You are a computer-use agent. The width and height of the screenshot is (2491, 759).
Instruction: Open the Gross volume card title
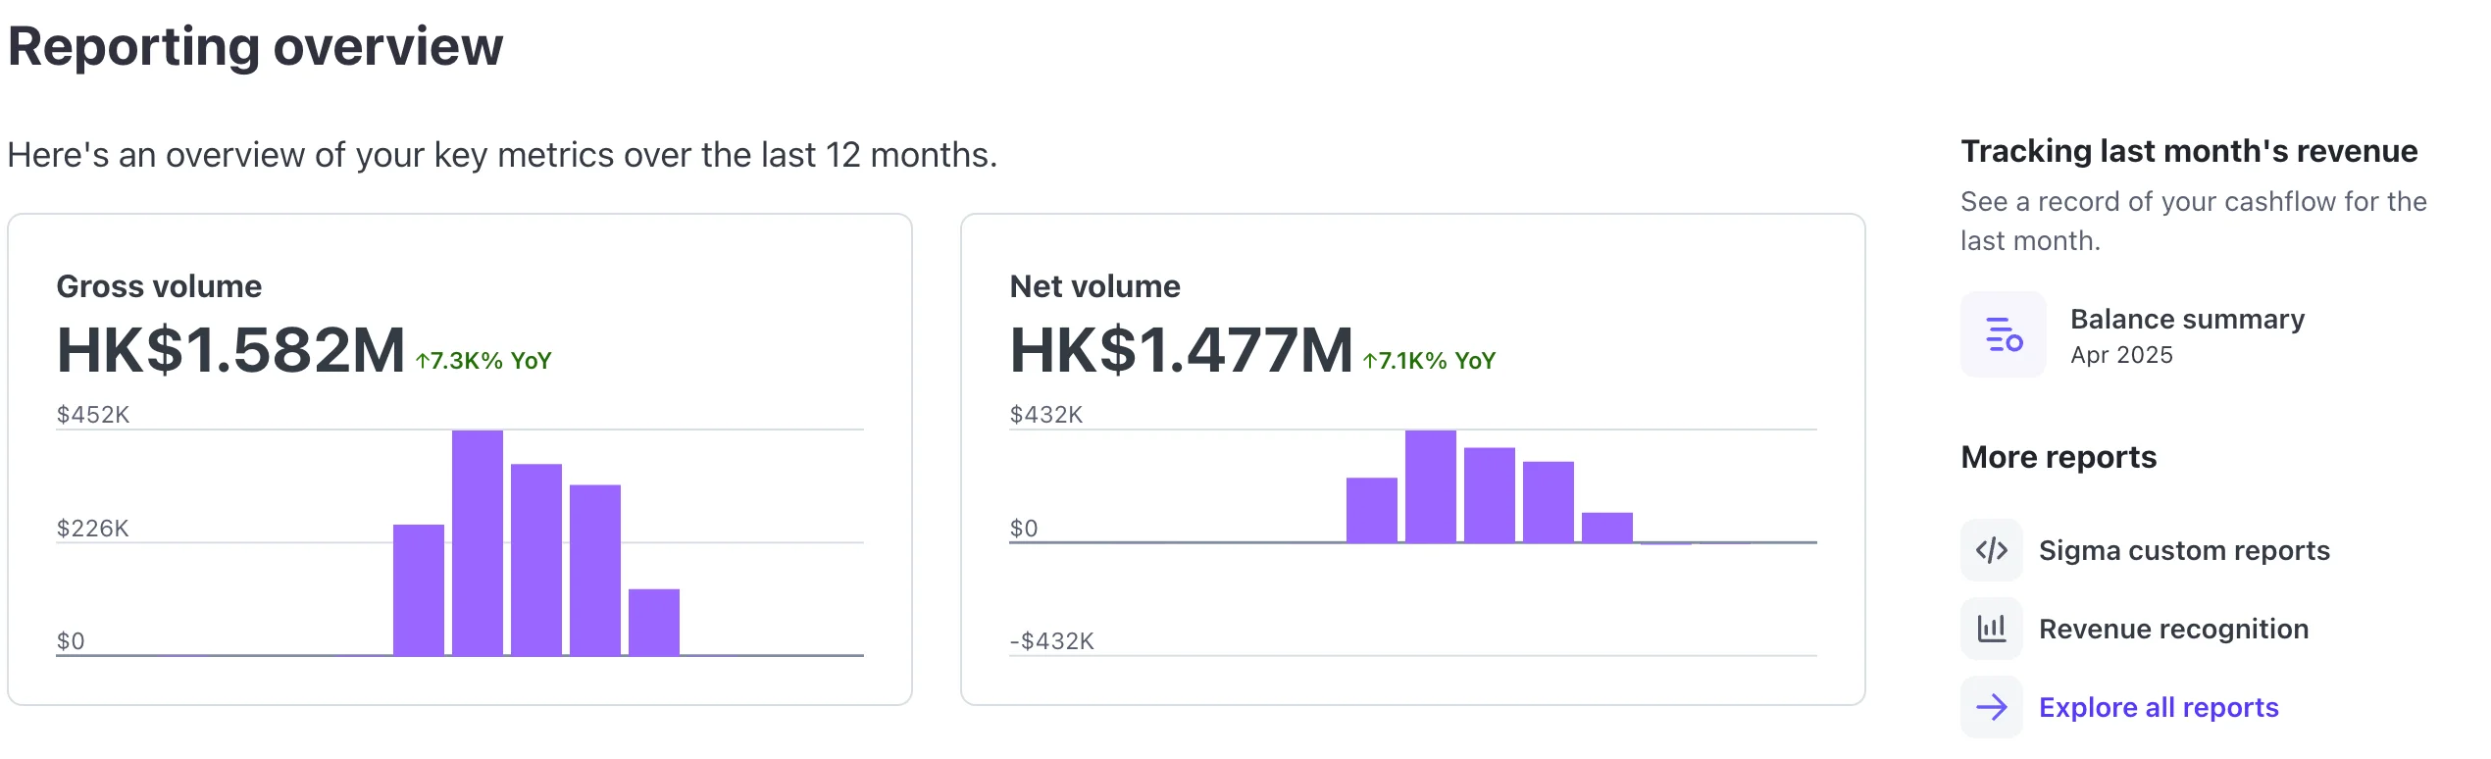click(x=159, y=286)
